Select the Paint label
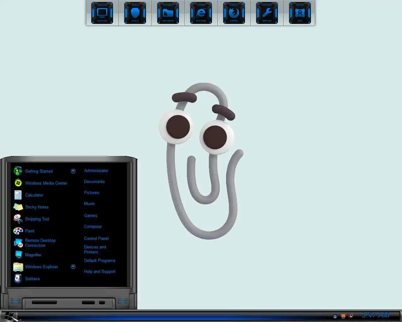402x322 pixels. click(x=30, y=231)
